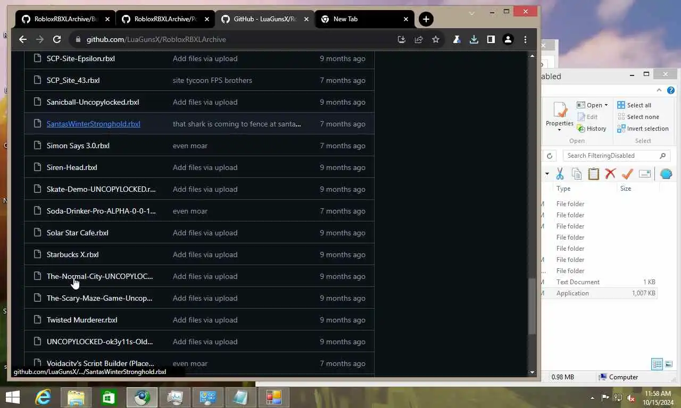
Task: Expand Open dropdown arrow in File Explorer
Action: (x=606, y=105)
